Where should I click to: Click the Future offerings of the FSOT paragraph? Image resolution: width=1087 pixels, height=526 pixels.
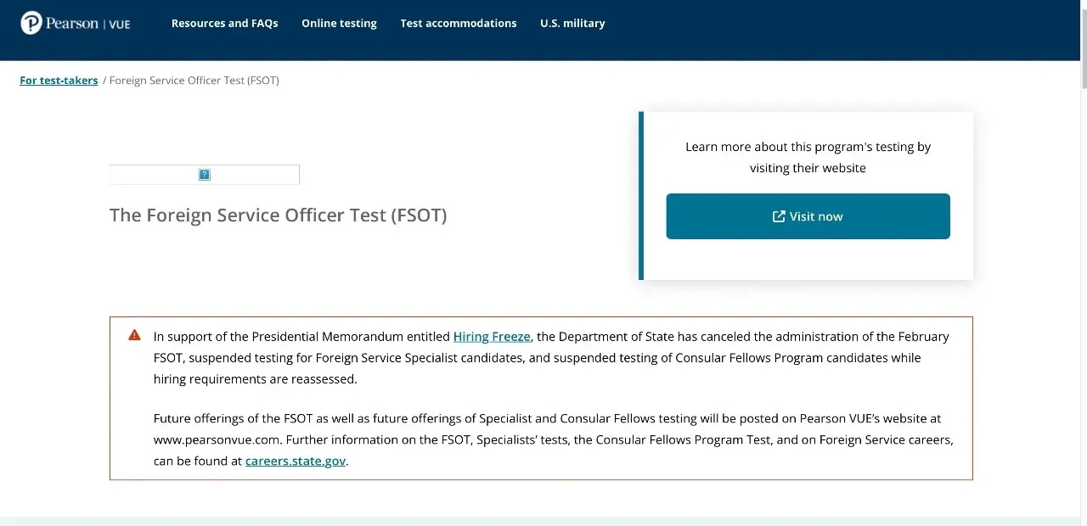(554, 440)
